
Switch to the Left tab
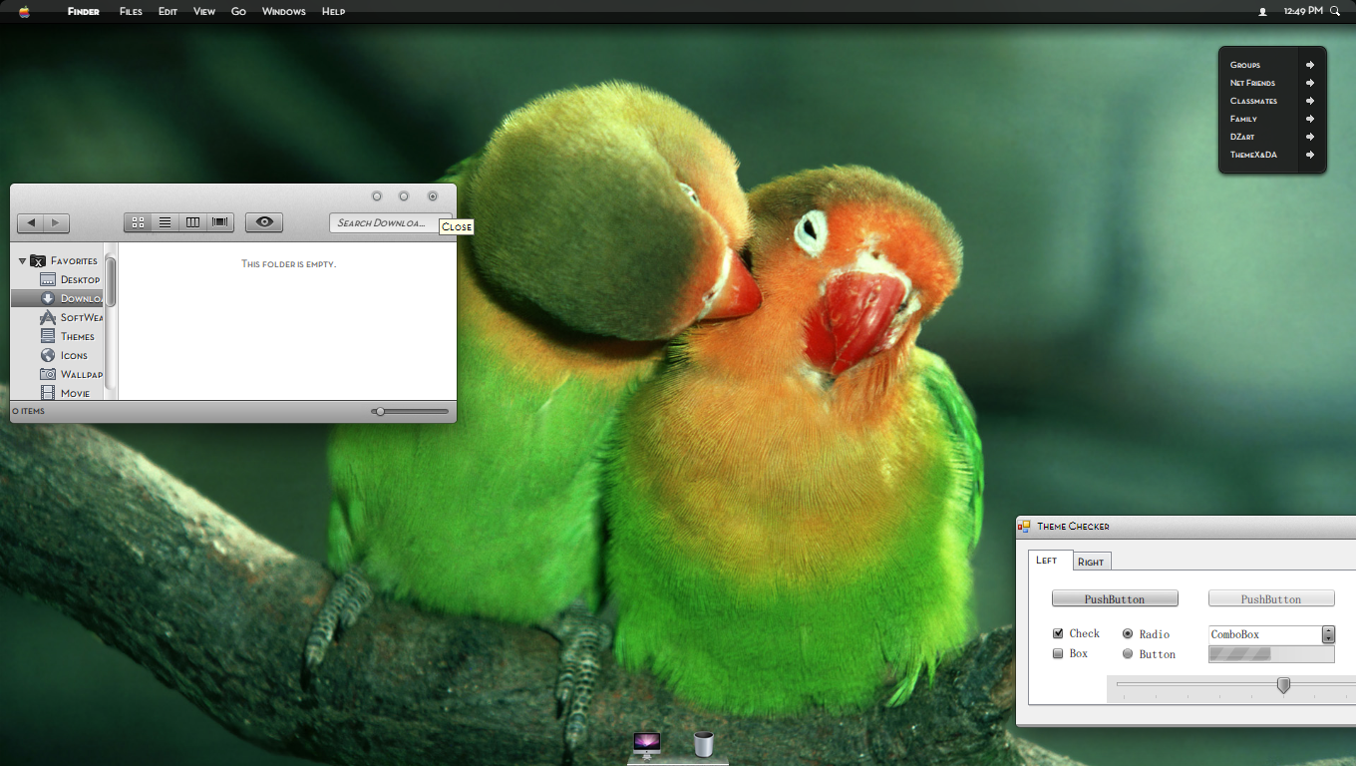point(1051,561)
